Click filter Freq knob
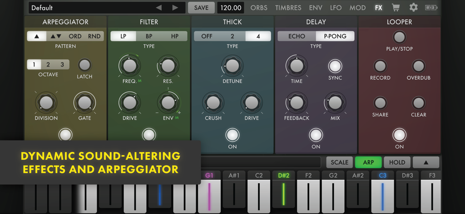This screenshot has width=465, height=214. point(129,66)
